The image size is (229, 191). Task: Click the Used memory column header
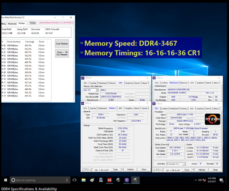pyautogui.click(x=14, y=42)
